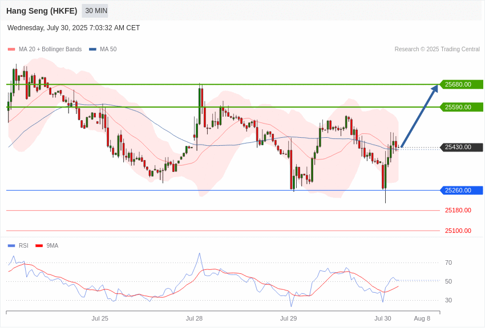Click the RSI 70 axis value
Image resolution: width=485 pixels, height=328 pixels.
[x=448, y=263]
